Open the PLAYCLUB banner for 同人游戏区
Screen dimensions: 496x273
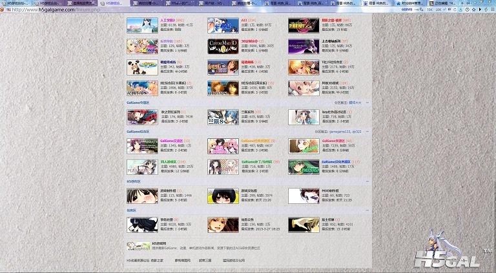(x=142, y=167)
